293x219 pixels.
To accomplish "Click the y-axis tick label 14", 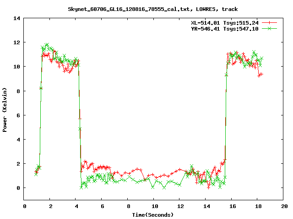I will pyautogui.click(x=16, y=18).
